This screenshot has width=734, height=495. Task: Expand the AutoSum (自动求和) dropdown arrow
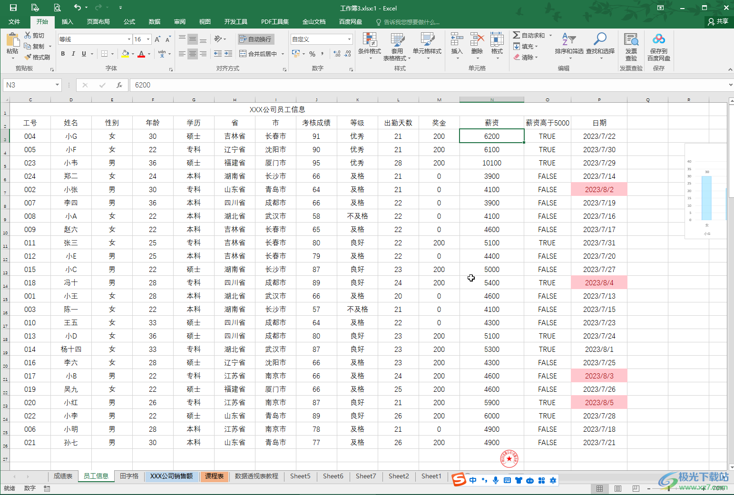(x=550, y=36)
